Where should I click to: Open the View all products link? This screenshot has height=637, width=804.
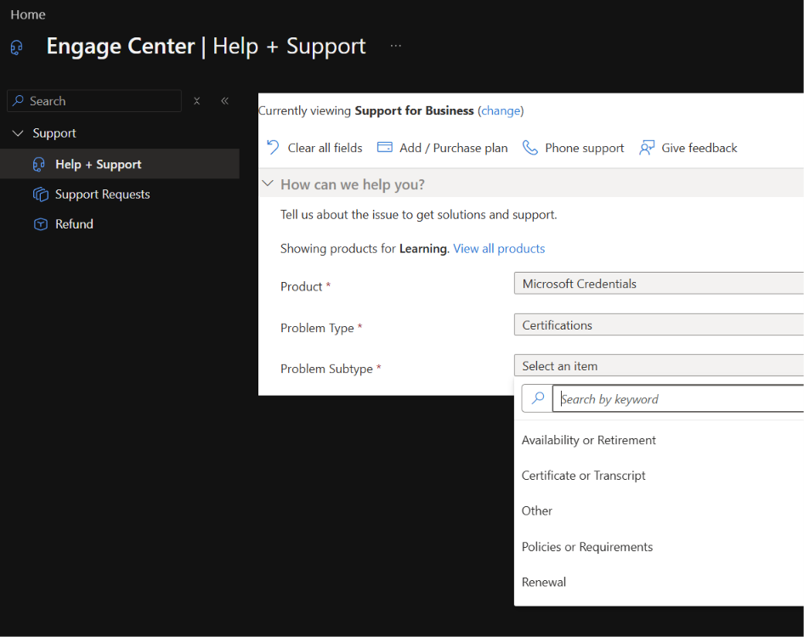(x=499, y=249)
